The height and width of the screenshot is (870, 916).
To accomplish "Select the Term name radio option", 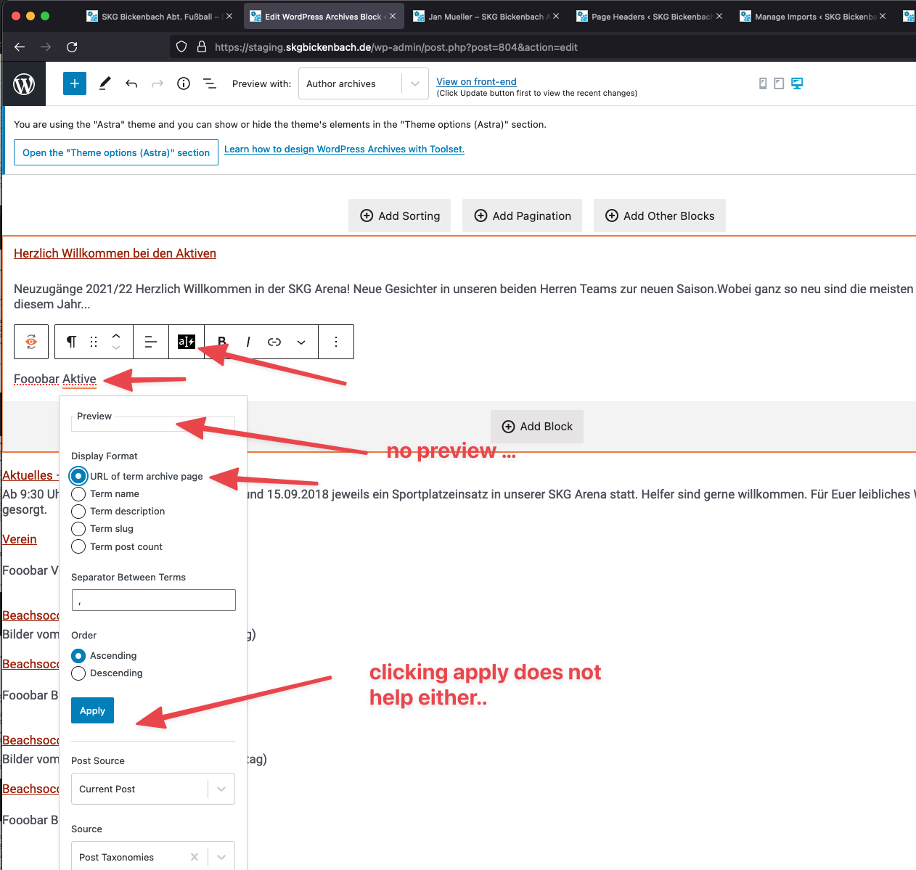I will 78,494.
